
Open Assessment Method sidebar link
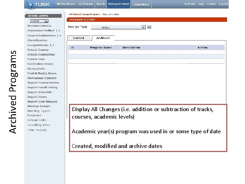(41, 31)
